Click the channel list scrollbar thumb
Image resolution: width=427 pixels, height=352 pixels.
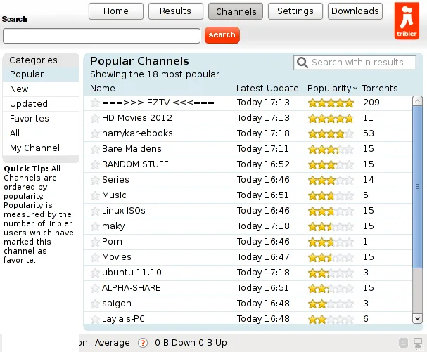tap(417, 187)
